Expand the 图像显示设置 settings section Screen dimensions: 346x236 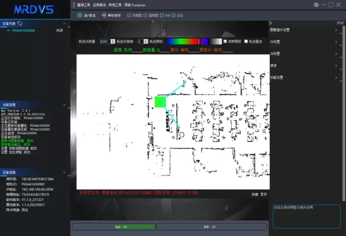tap(304, 30)
